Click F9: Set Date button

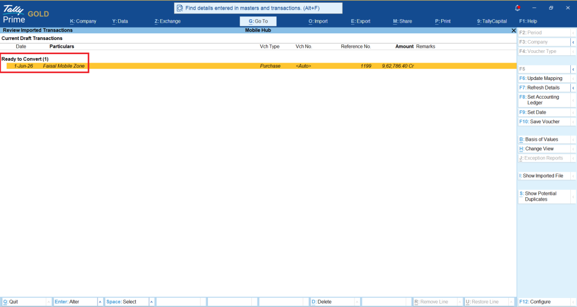tap(544, 112)
